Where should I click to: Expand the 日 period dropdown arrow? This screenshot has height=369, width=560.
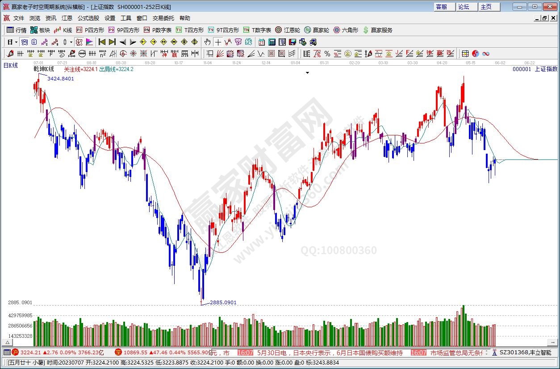pyautogui.click(x=16, y=42)
